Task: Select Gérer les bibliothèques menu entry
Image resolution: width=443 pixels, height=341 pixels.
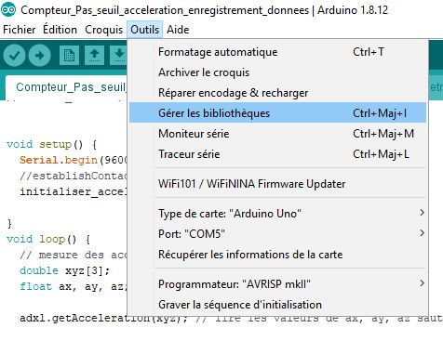Action: [277, 112]
